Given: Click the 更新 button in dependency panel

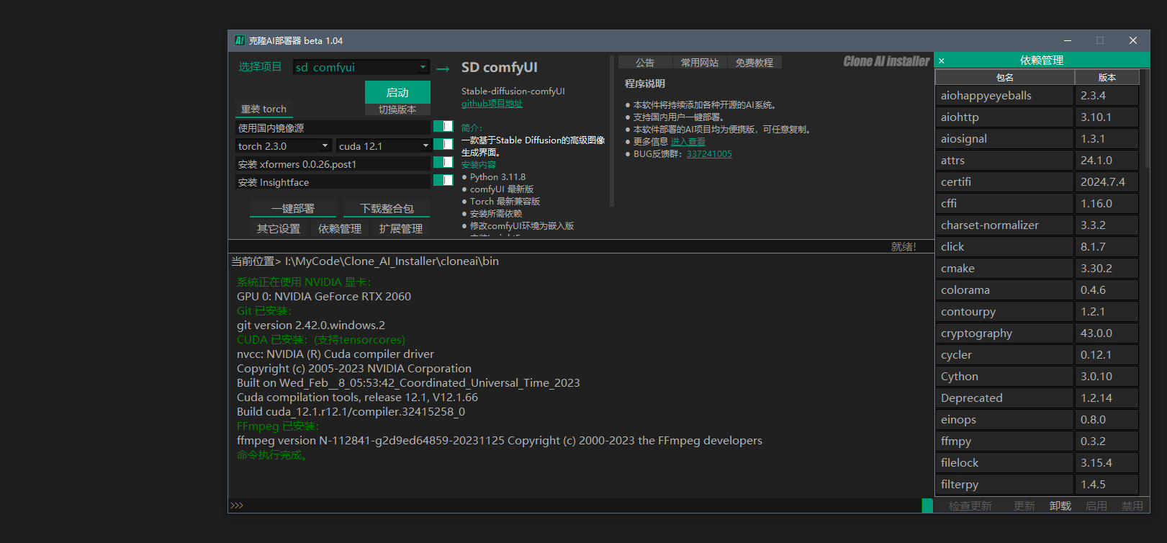Looking at the screenshot, I should point(1024,506).
